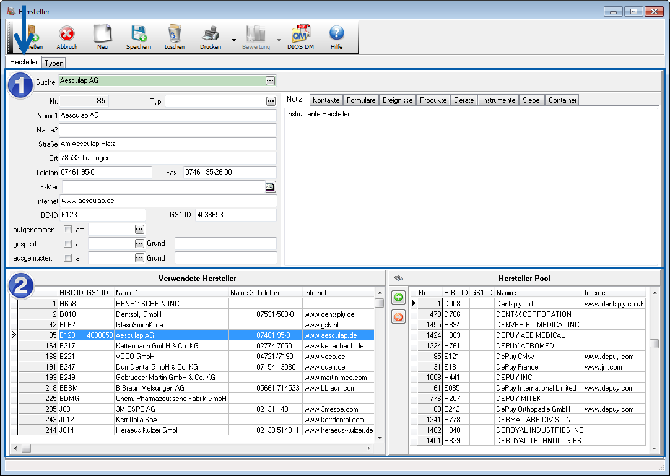Viewport: 670px width, 476px height.
Task: Open Hilfe help icon
Action: [x=336, y=33]
